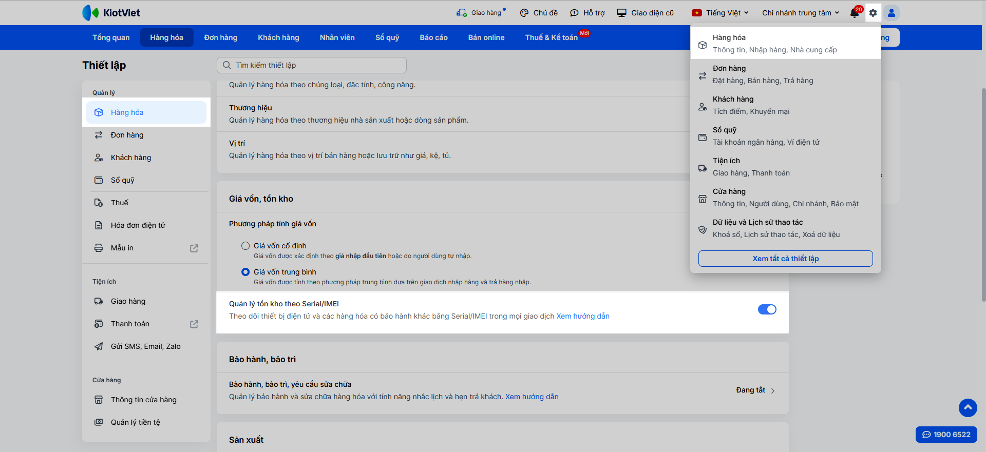This screenshot has height=452, width=986.
Task: Open the Bán online nav tab
Action: click(486, 37)
